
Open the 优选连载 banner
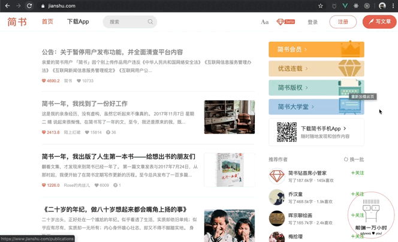tap(316, 68)
